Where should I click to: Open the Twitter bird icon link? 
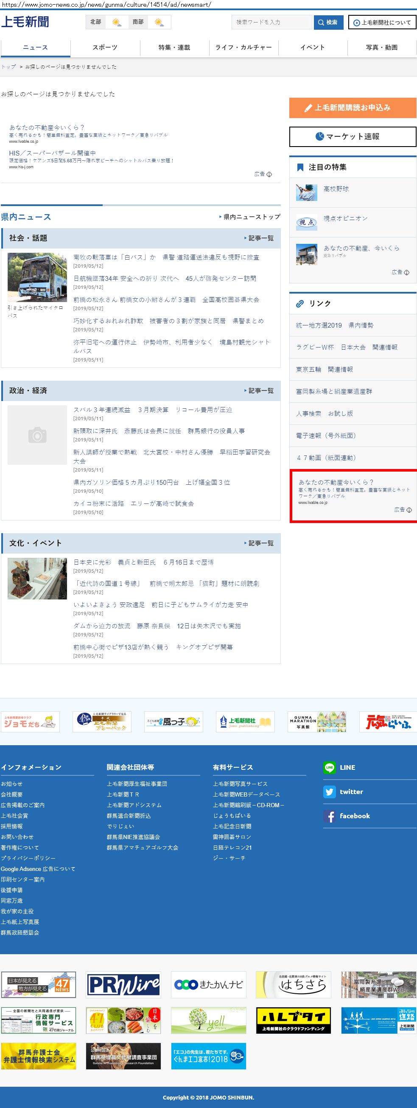pos(329,791)
